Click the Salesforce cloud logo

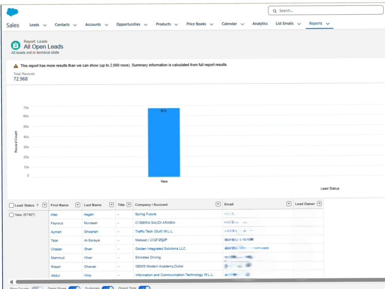[12, 12]
